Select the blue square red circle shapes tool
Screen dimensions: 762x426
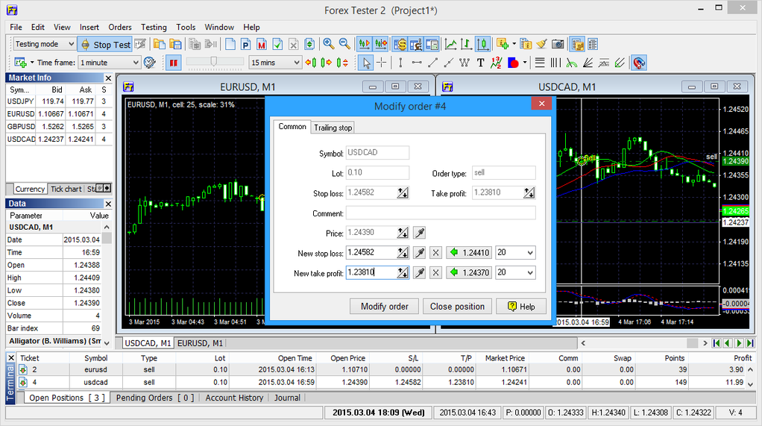pos(513,62)
